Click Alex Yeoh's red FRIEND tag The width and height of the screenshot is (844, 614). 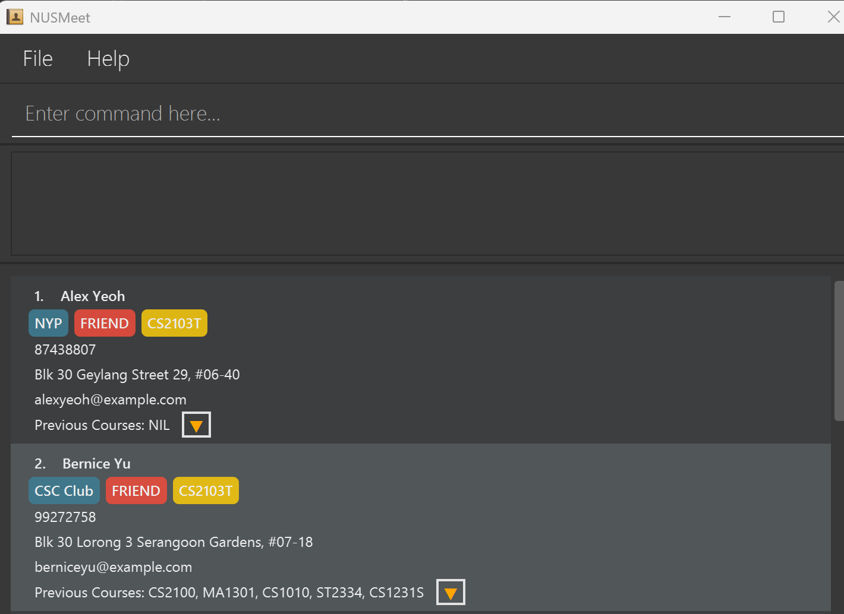click(x=105, y=324)
